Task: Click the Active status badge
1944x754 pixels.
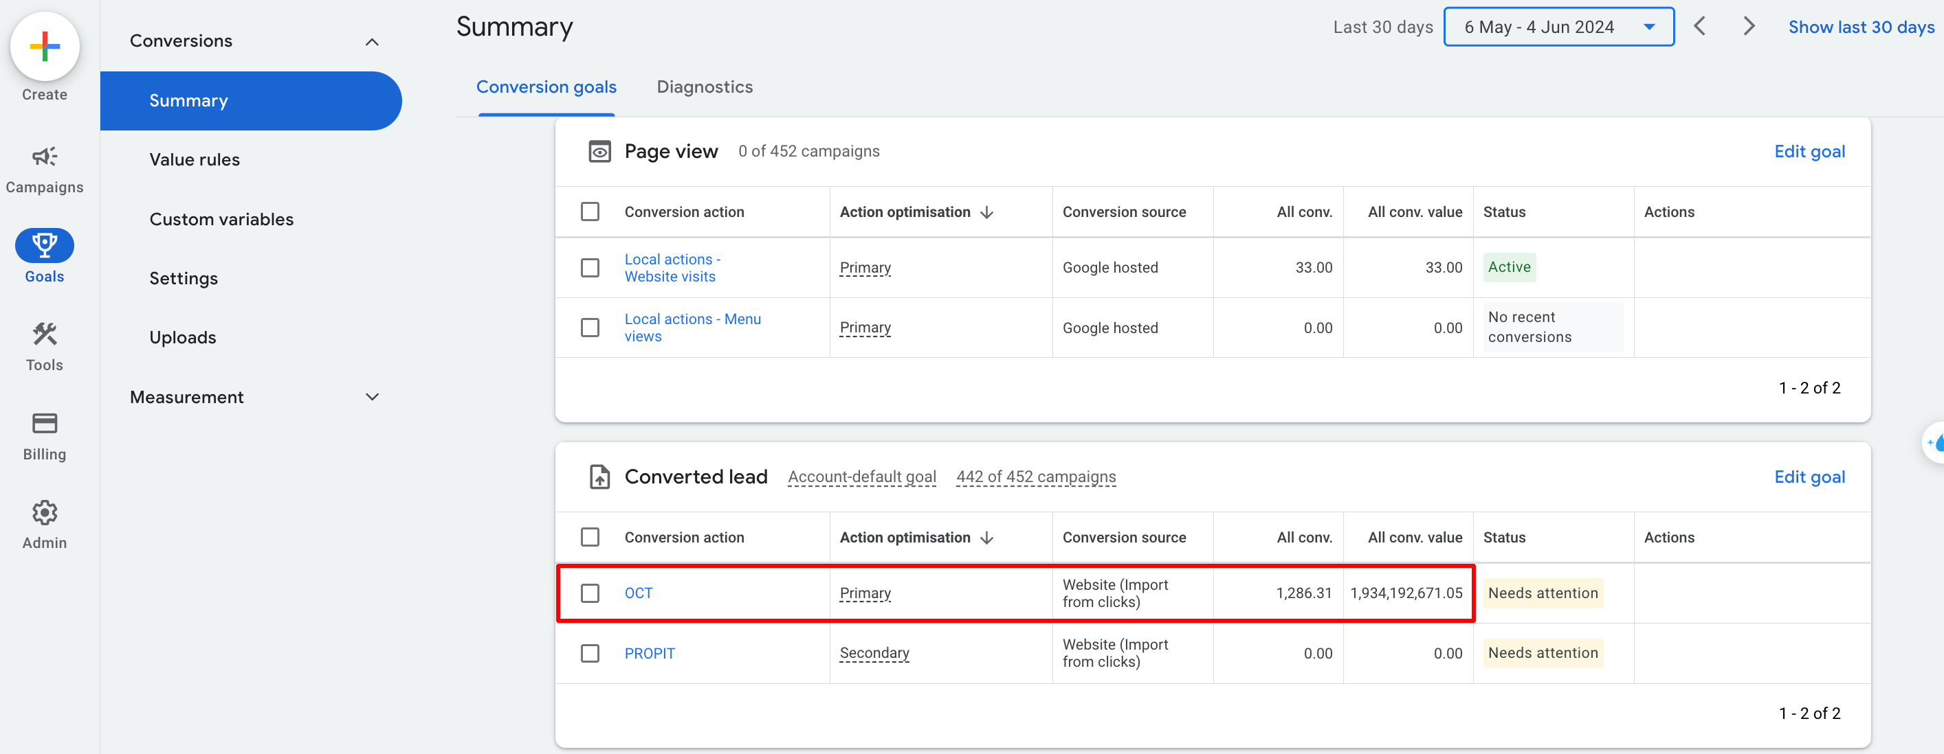Action: pyautogui.click(x=1509, y=268)
